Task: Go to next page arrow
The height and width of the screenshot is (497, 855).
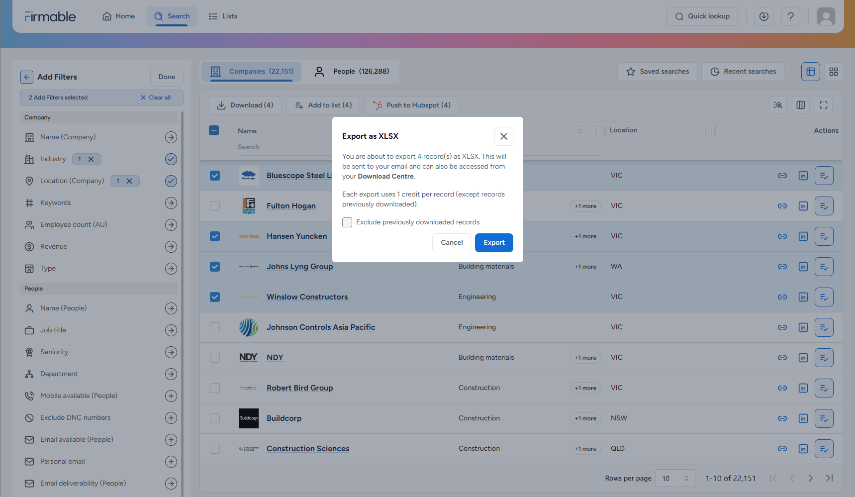Action: [811, 478]
